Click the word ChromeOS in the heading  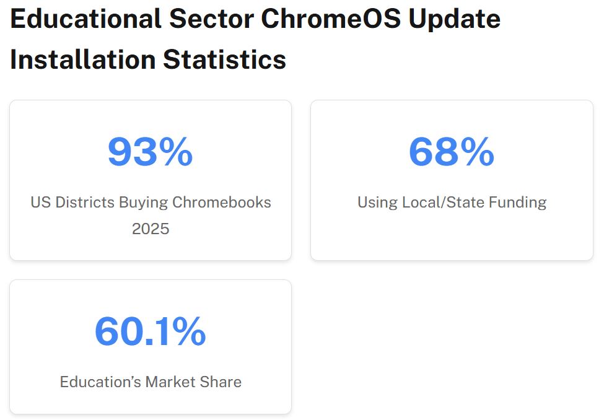(x=330, y=20)
